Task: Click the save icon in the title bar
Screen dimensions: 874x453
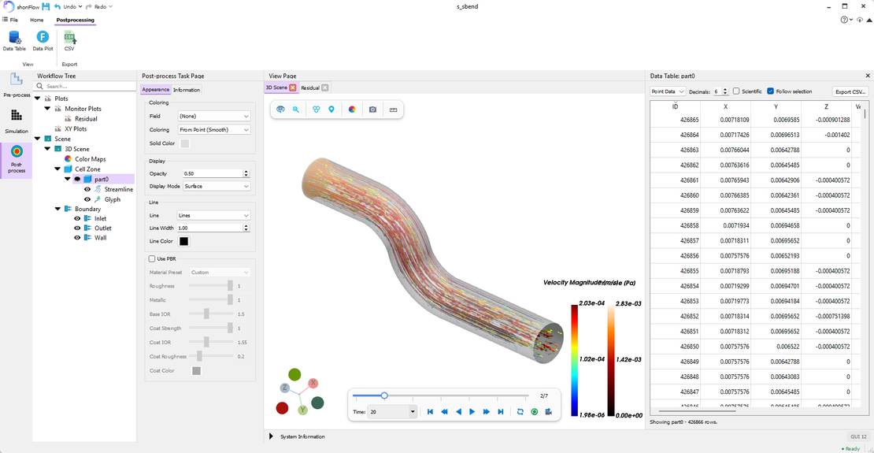Action: click(x=46, y=6)
